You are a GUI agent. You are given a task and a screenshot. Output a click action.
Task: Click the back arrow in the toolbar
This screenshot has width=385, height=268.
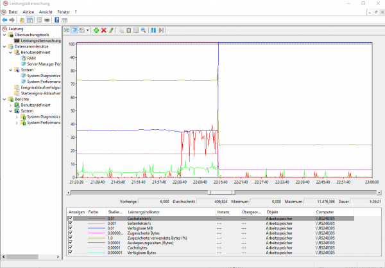[x=4, y=19]
